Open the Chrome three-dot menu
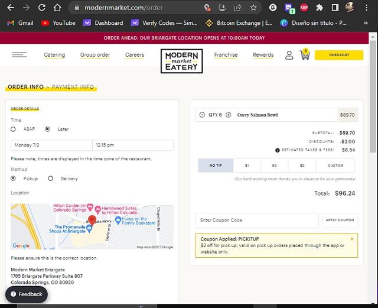Image resolution: width=378 pixels, height=308 pixels. tap(366, 8)
